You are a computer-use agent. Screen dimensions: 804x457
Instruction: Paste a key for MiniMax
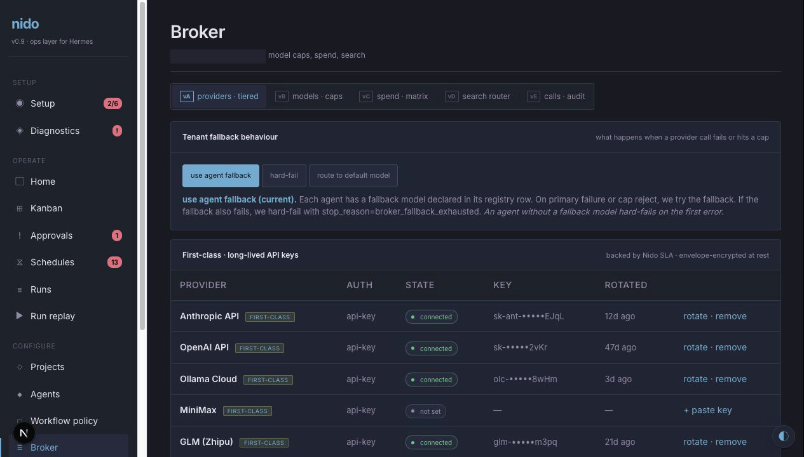coord(707,410)
